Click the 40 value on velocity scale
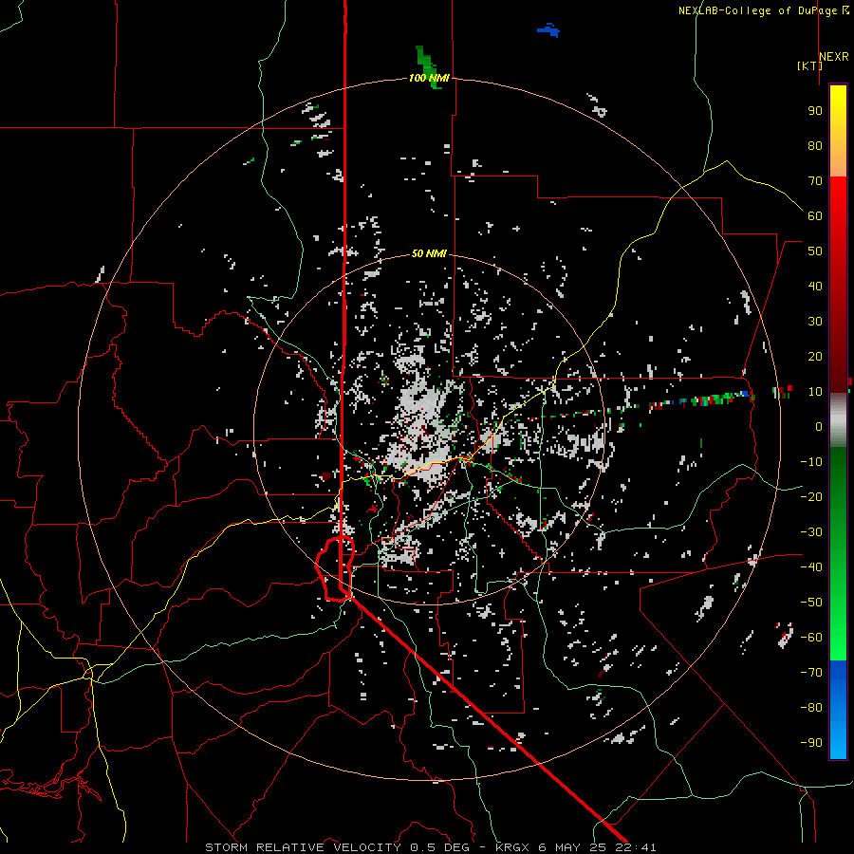Viewport: 854px width, 854px height. pos(815,286)
